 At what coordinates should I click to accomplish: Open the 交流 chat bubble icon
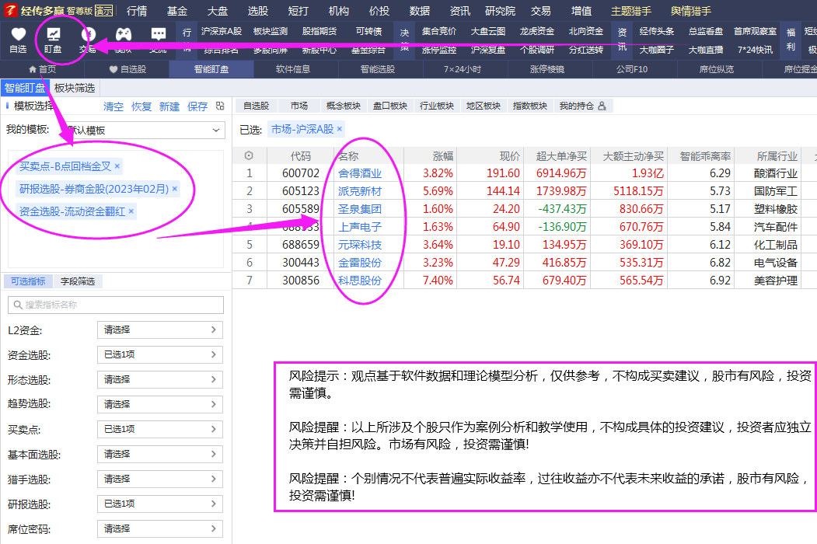pos(159,34)
